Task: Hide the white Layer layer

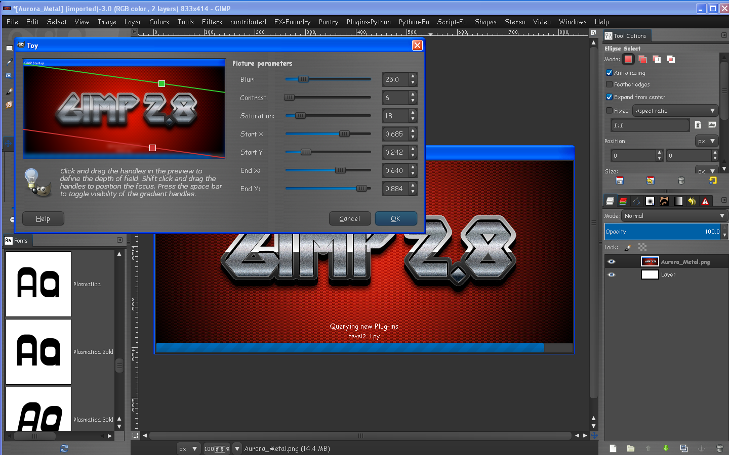Action: (611, 275)
